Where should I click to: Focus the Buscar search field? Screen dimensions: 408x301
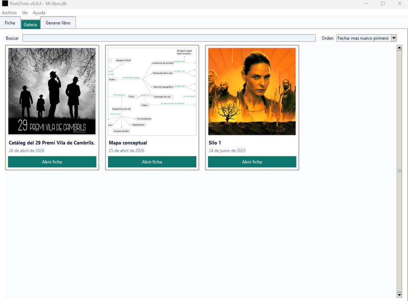click(169, 38)
